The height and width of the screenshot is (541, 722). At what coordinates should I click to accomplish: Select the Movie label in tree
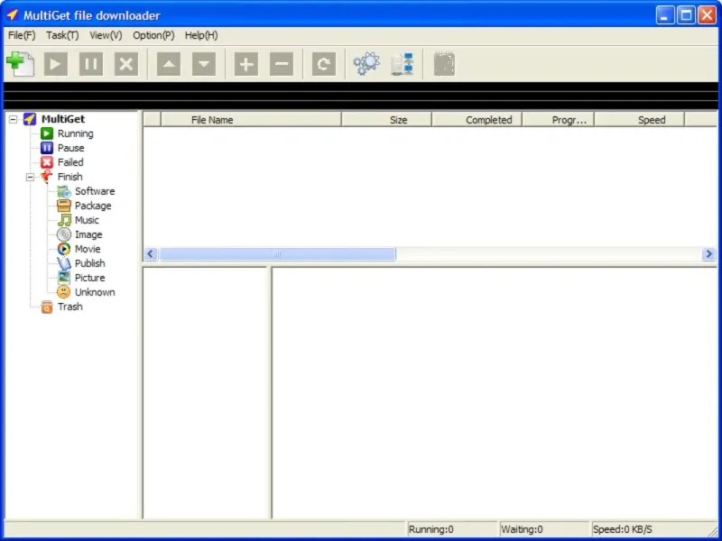click(88, 249)
